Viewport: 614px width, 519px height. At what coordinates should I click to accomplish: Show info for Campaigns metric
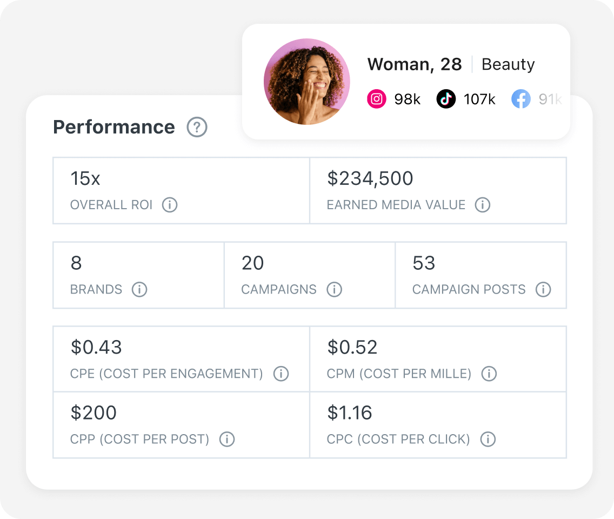click(x=334, y=289)
